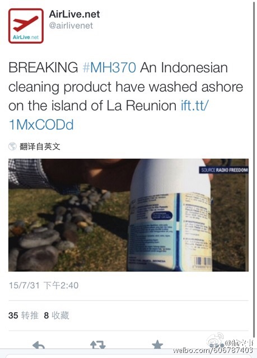Viewport: 257px width, 358px height.
Task: Click the Weibo logo watermark
Action: (215, 340)
